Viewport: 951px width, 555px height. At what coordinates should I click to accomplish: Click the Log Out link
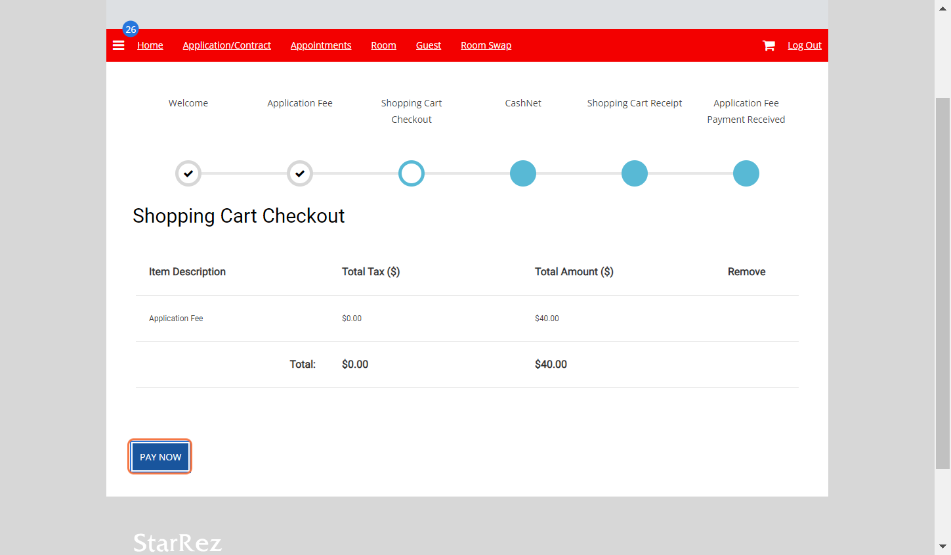coord(805,45)
